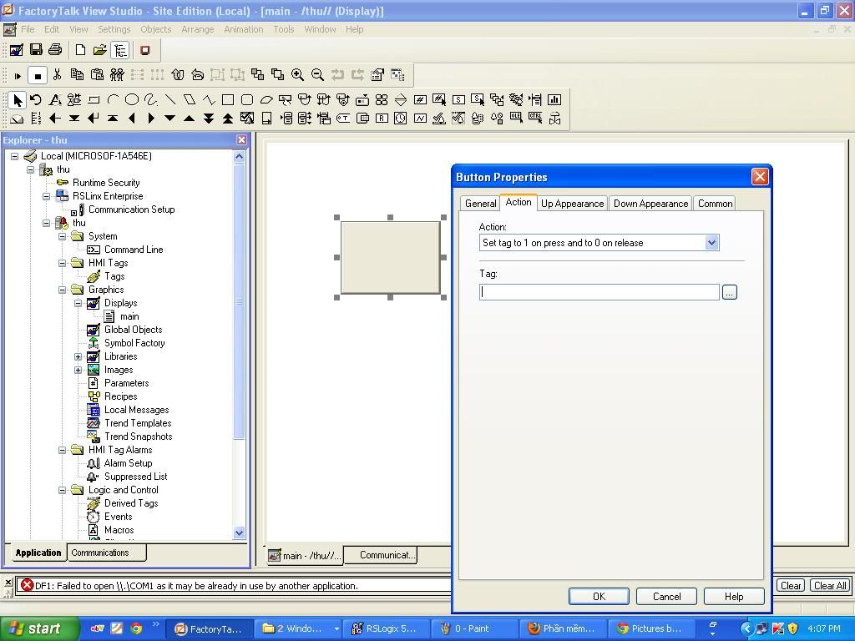Screen dimensions: 855x641
Task: Collapse the HMI Tags folder
Action: pos(62,263)
